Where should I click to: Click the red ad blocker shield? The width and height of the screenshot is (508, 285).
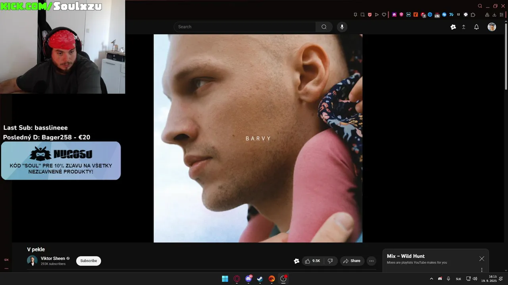[x=369, y=15]
